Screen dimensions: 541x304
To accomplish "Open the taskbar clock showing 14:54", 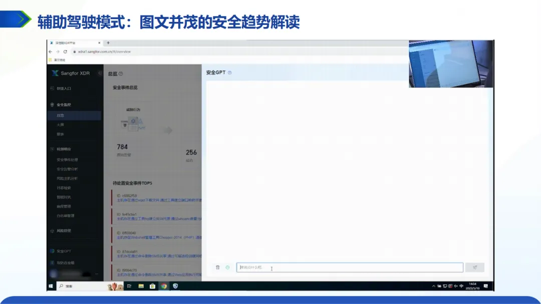I will coord(473,286).
